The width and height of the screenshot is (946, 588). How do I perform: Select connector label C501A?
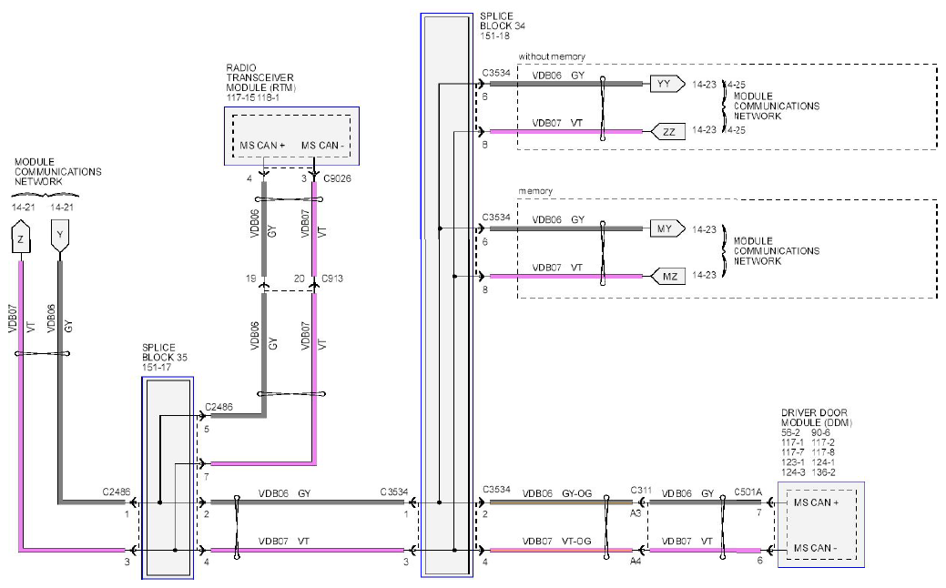click(x=748, y=492)
